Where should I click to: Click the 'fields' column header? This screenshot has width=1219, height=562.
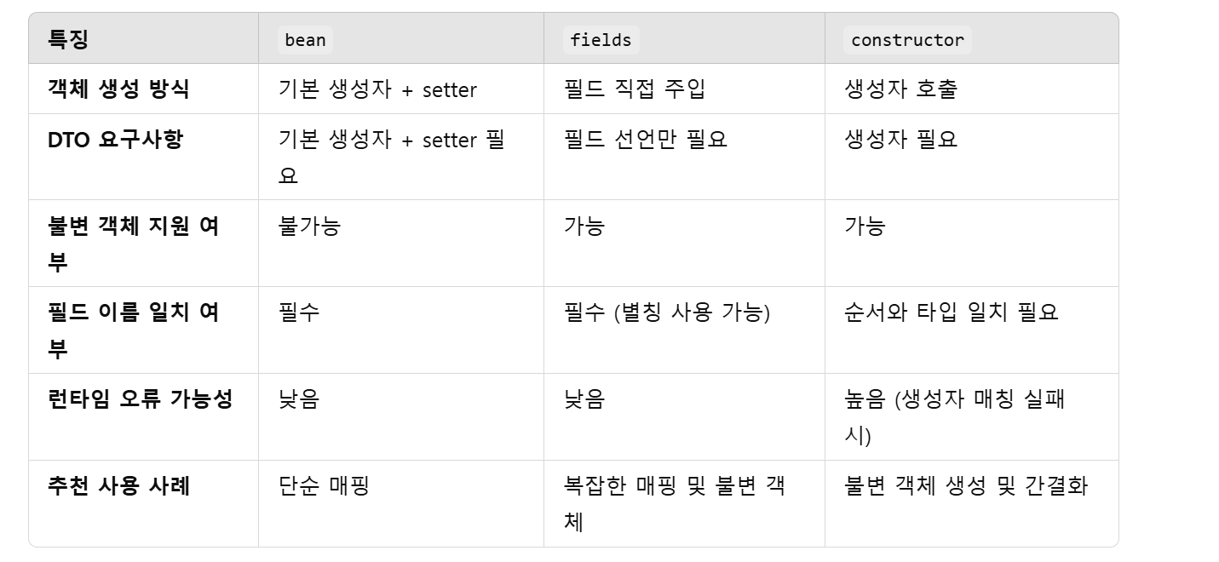click(x=601, y=40)
